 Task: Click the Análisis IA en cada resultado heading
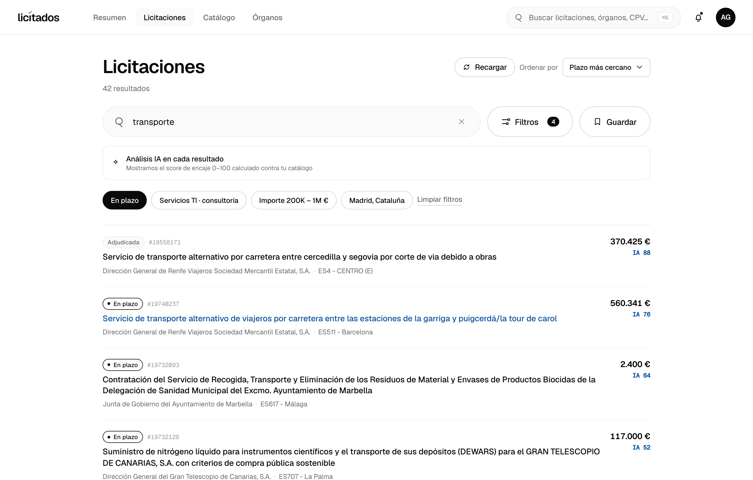tap(175, 159)
